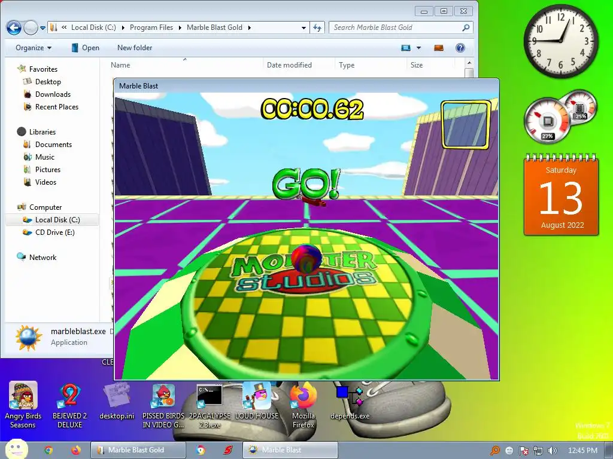Select Local Disk (C:) in navigation pane
Image resolution: width=613 pixels, height=459 pixels.
click(52, 220)
